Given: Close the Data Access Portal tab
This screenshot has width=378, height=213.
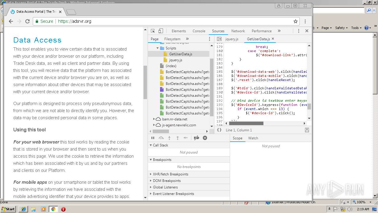Looking at the screenshot, I should [x=60, y=12].
